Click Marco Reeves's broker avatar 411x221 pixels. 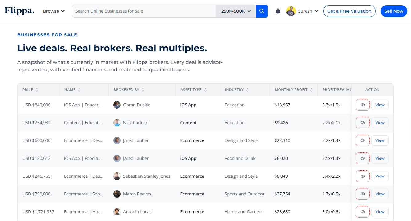click(x=117, y=194)
